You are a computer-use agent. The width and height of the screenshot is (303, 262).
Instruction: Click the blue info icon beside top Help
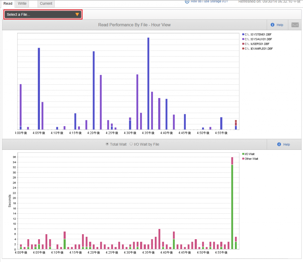point(273,25)
